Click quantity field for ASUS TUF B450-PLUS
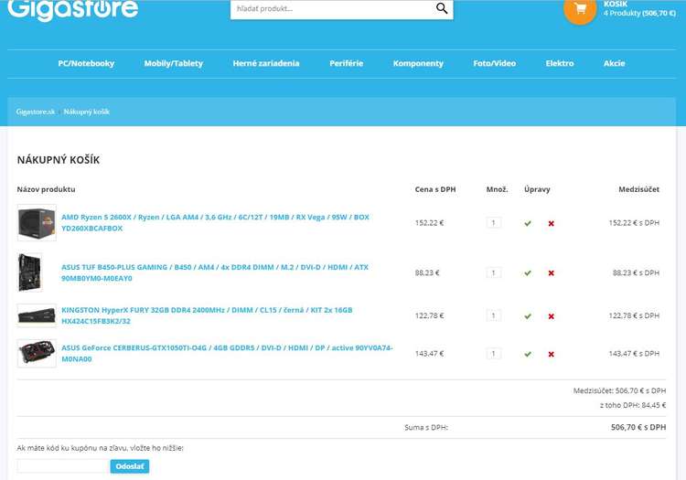686x480 pixels. 494,272
